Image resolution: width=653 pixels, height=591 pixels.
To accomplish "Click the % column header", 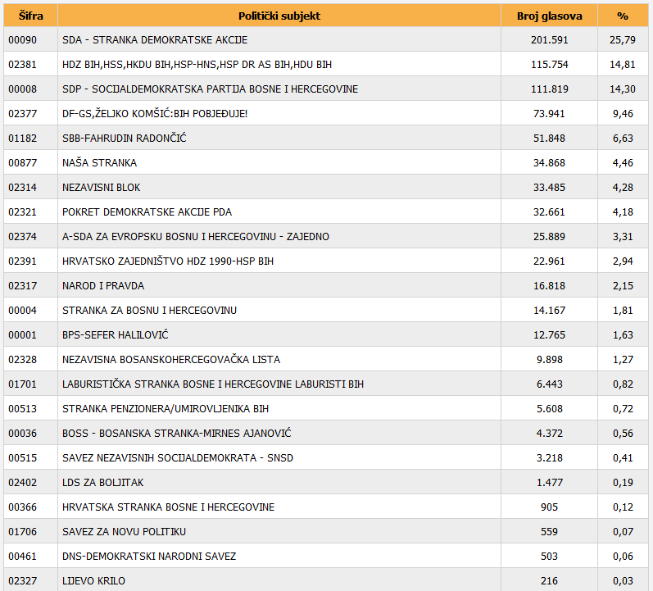I will [x=623, y=16].
